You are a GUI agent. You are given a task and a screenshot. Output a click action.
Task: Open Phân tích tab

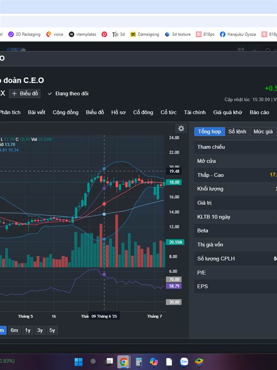(10, 112)
